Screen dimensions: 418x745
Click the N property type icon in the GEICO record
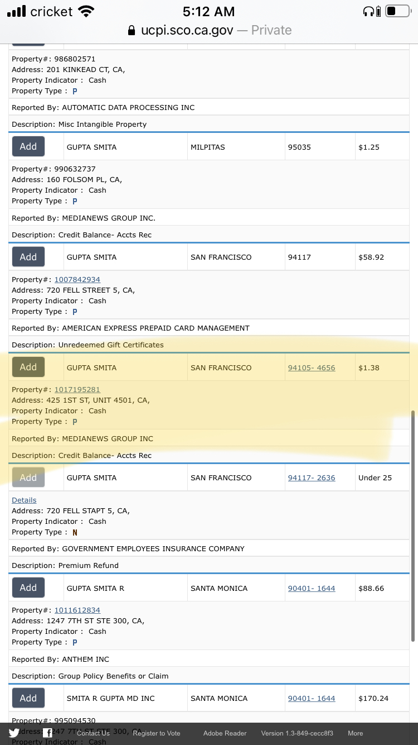75,532
